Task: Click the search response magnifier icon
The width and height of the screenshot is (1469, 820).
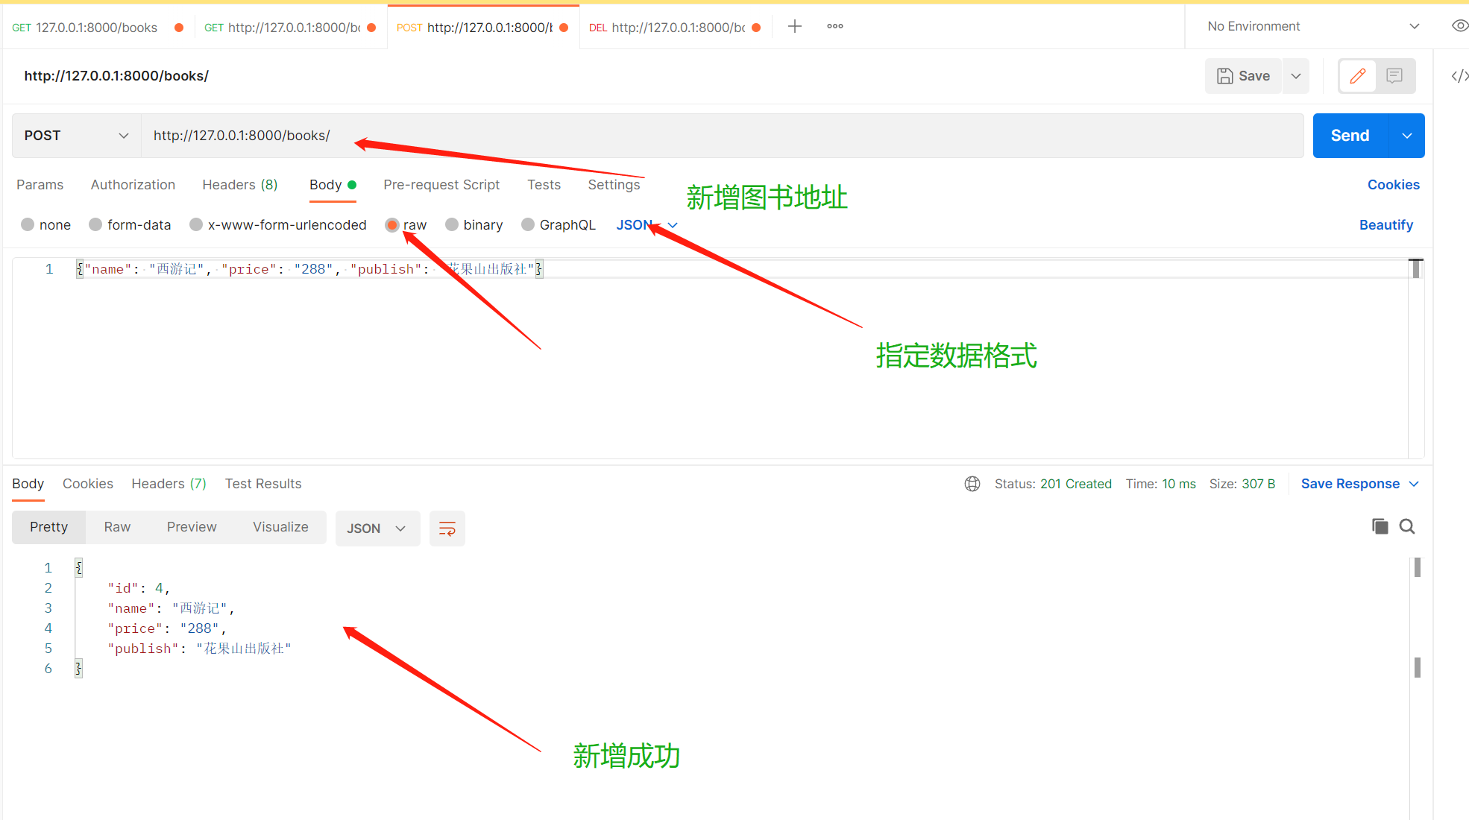Action: coord(1407,526)
